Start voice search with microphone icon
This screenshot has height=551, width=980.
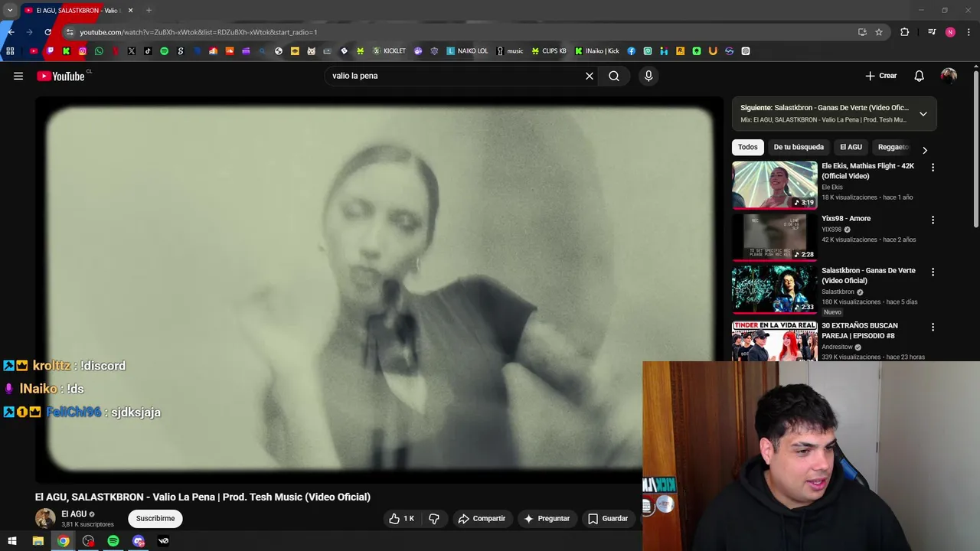pos(648,76)
